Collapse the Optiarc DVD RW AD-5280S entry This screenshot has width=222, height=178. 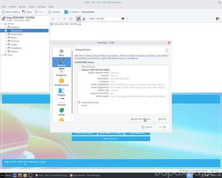[80, 70]
